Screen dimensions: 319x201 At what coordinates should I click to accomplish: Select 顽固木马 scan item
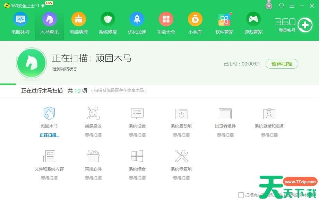(x=49, y=114)
